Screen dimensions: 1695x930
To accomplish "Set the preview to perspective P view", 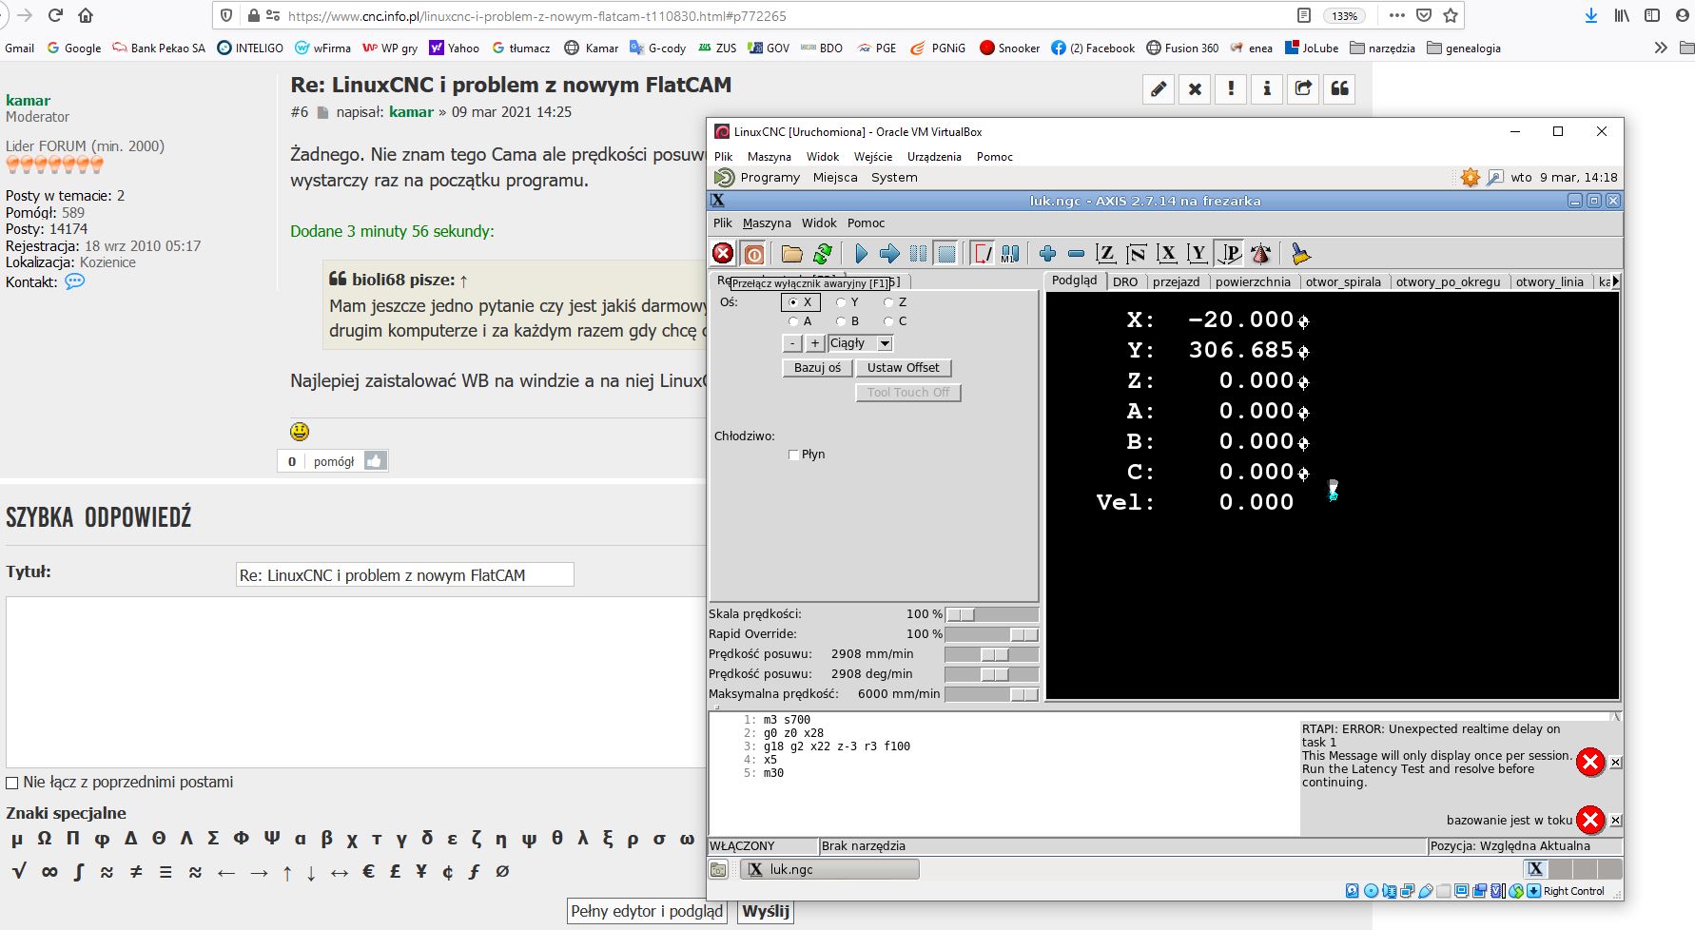I will (1229, 254).
